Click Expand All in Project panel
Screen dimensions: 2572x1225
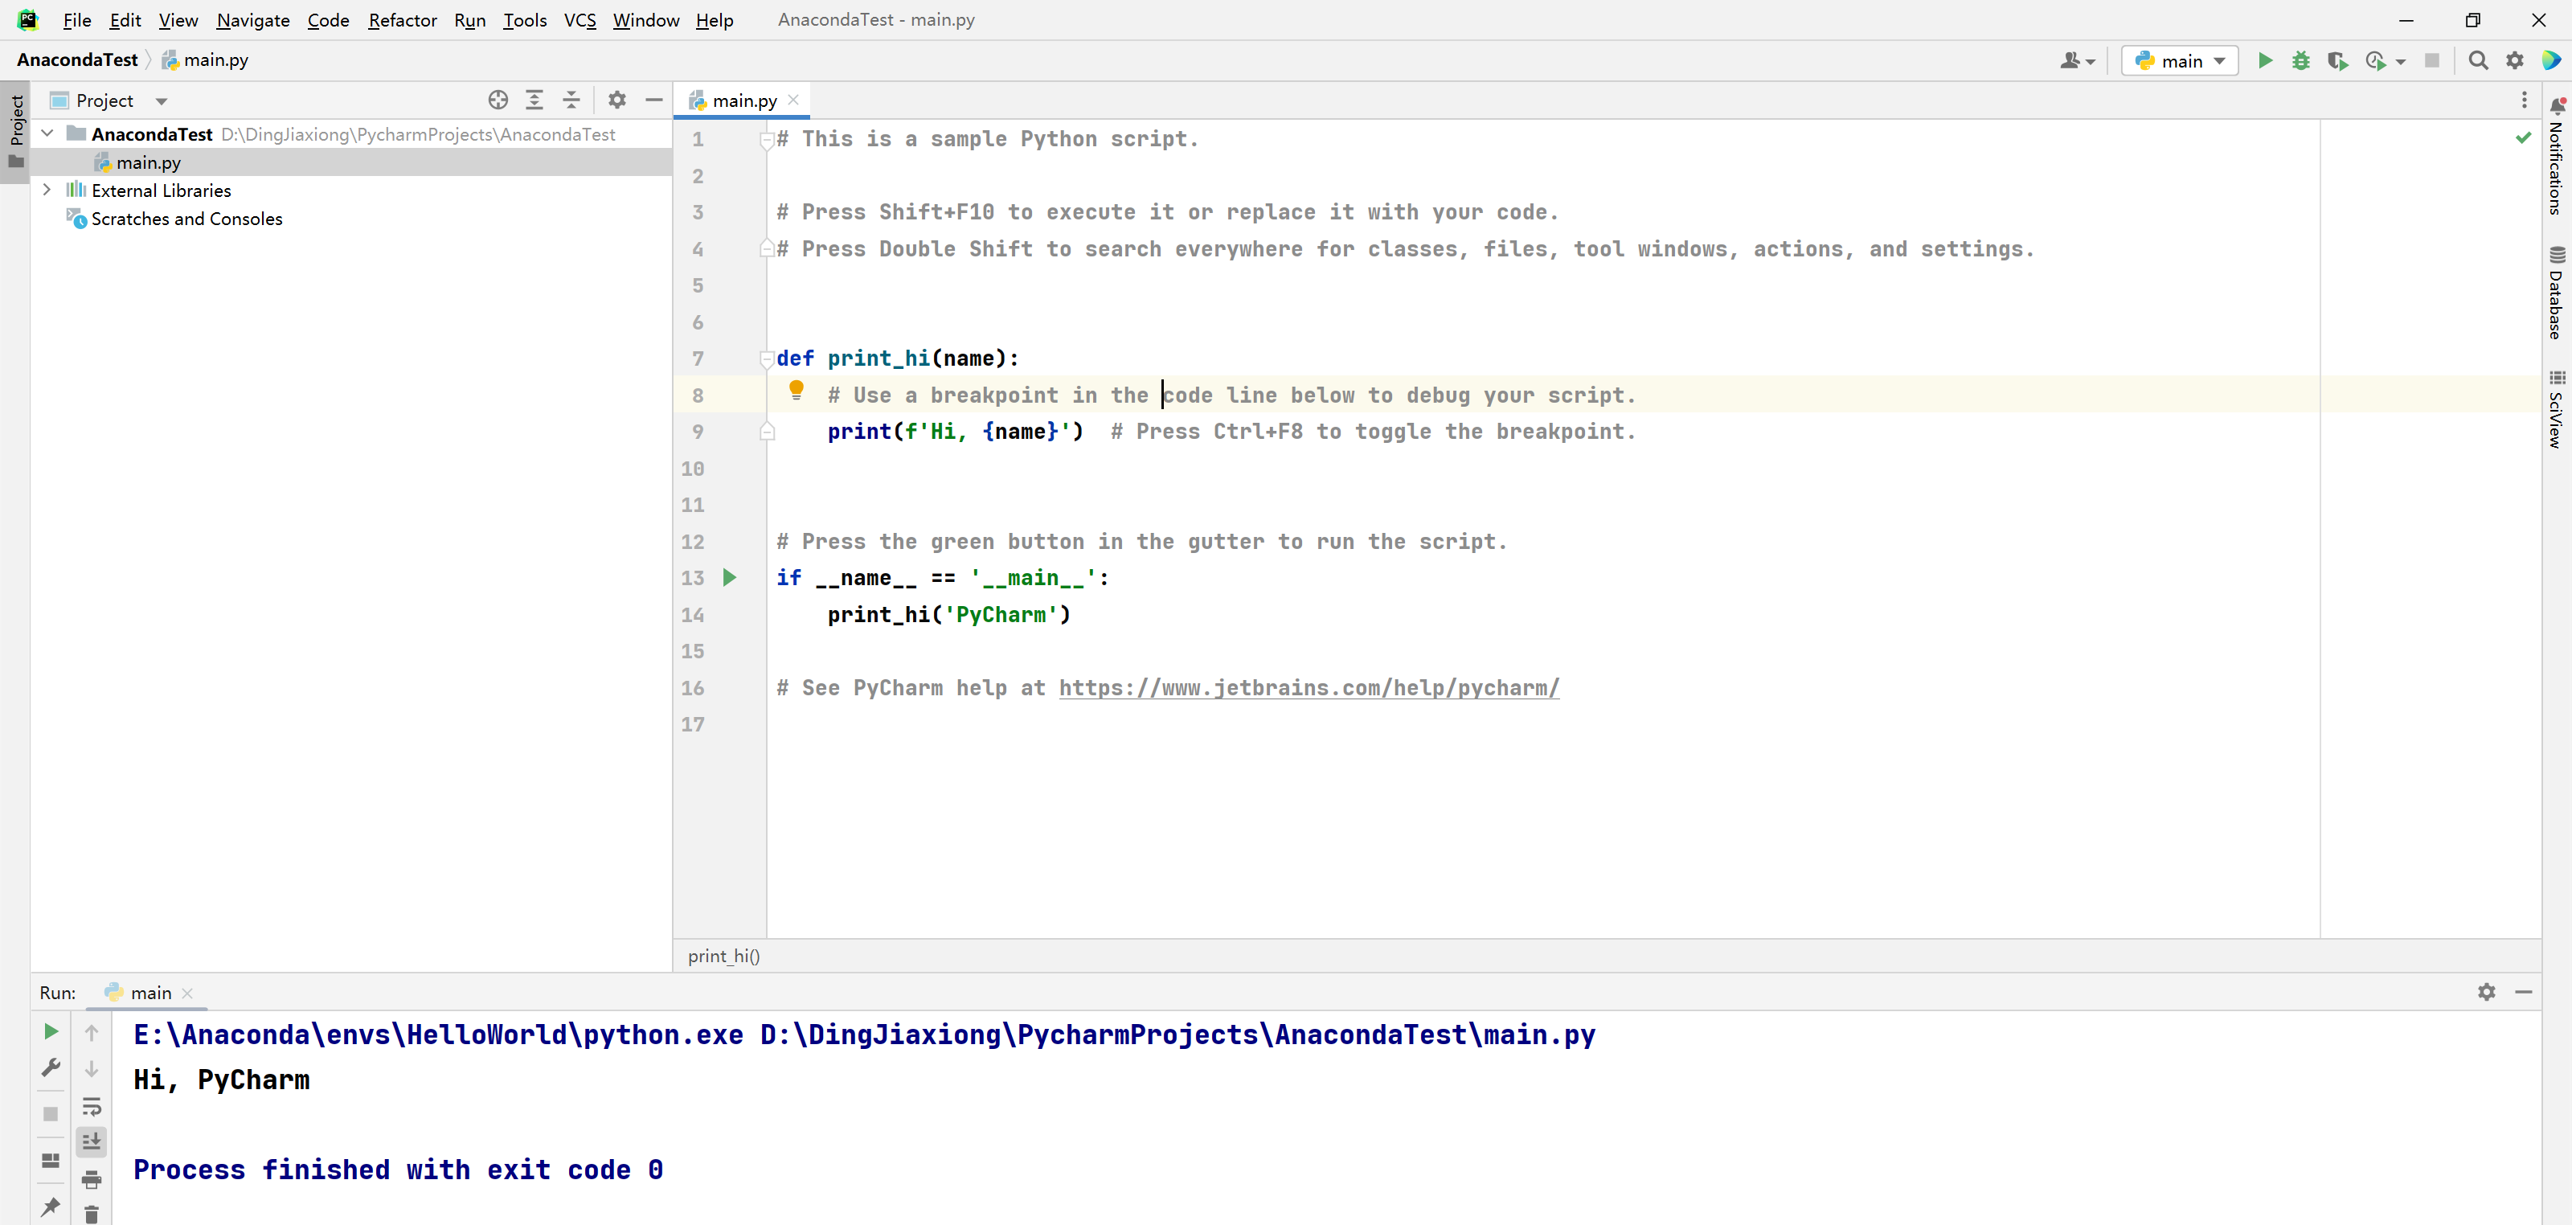(534, 100)
